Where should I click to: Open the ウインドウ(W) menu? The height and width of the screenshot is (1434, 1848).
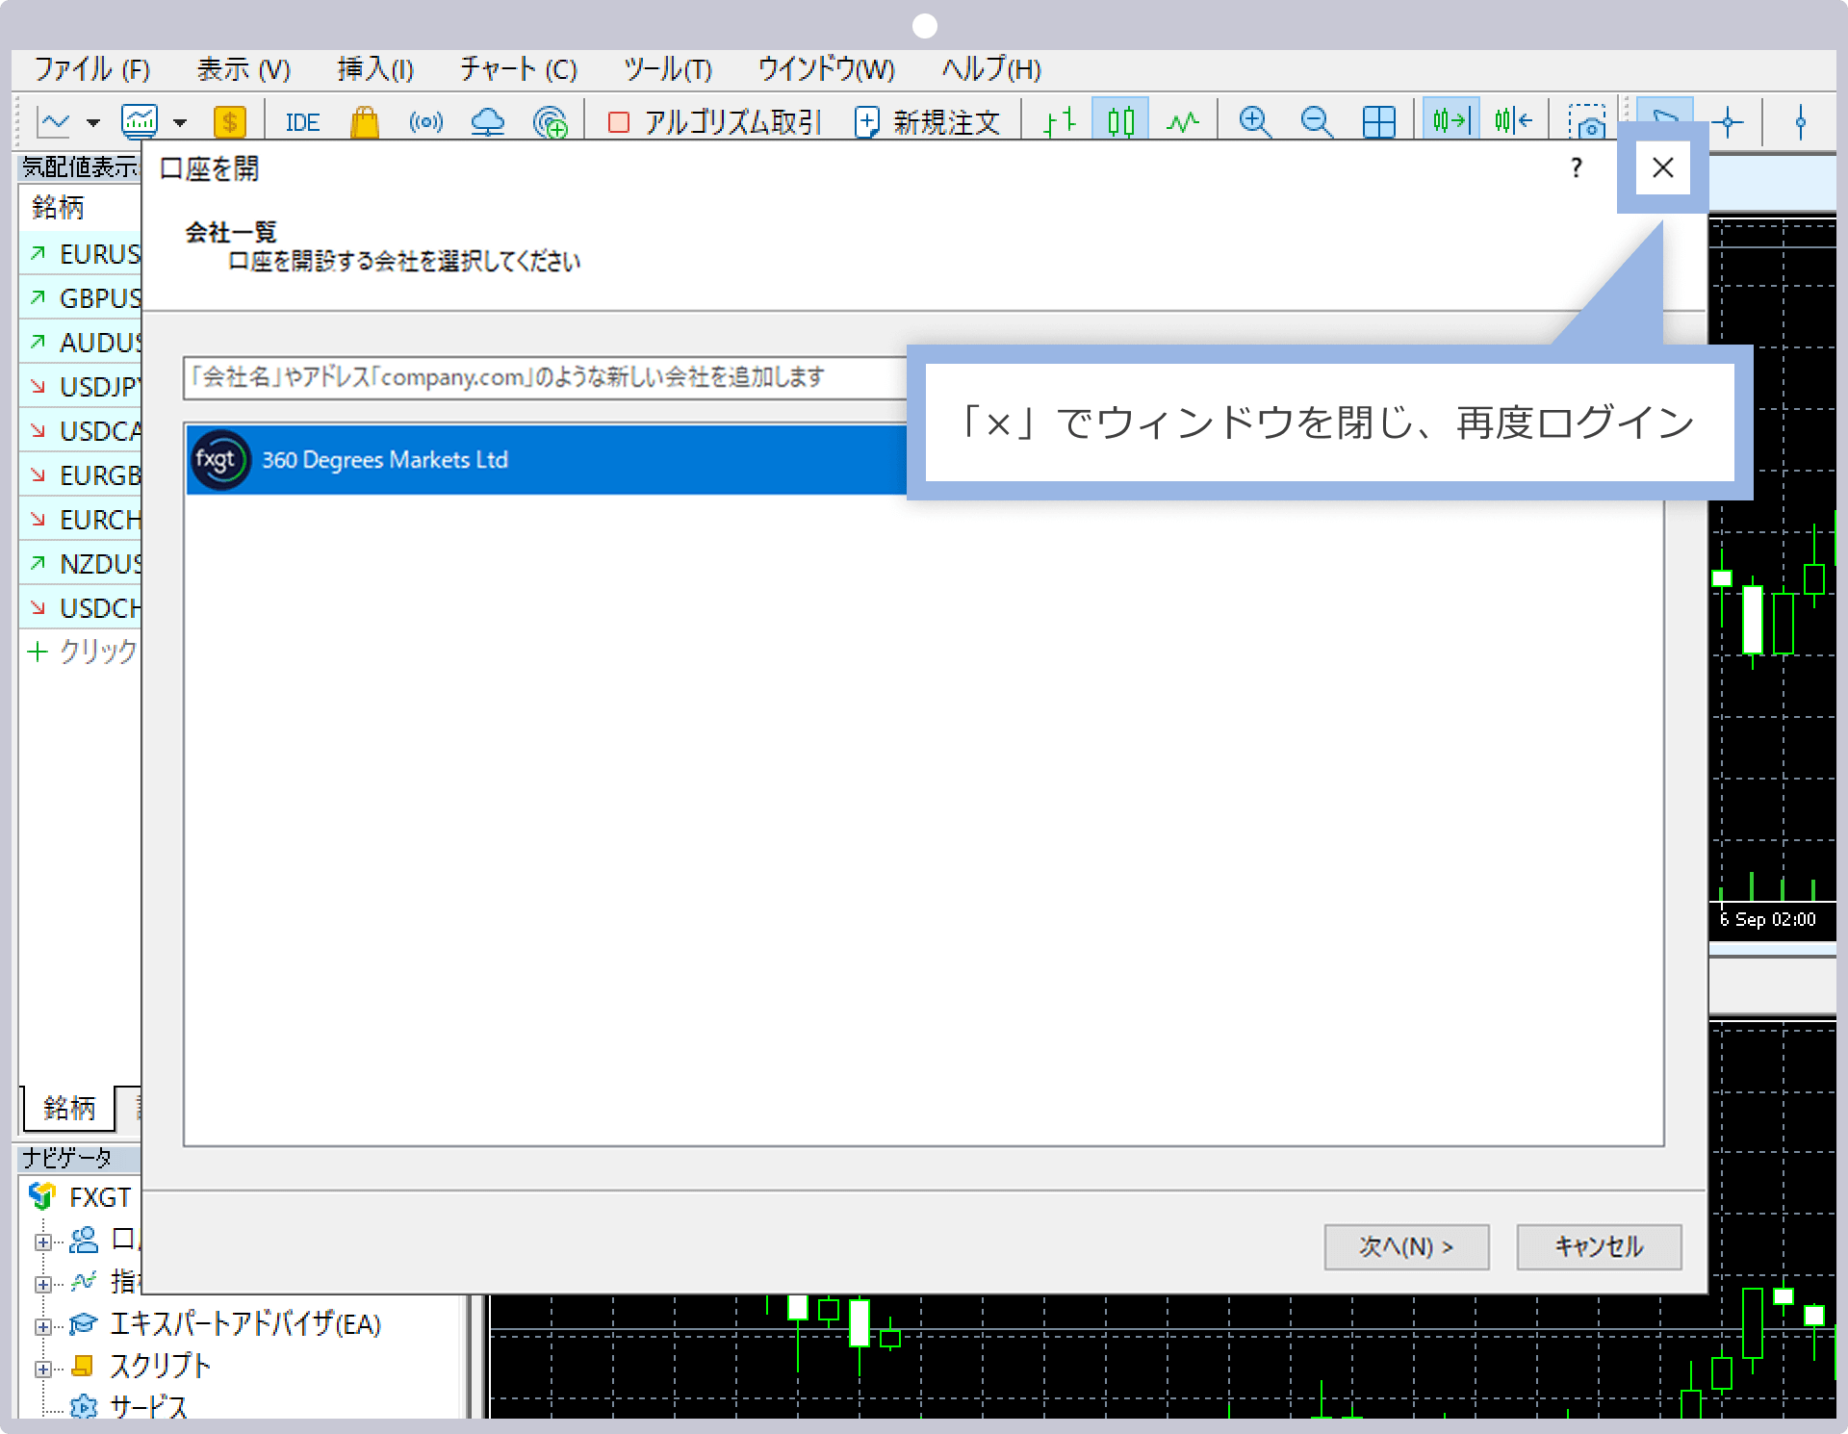point(826,69)
